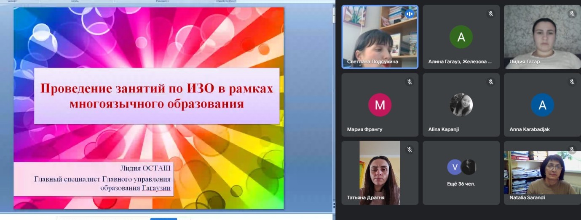The width and height of the screenshot is (581, 220).
Task: Click the green A avatar of Алина Гагауз
Action: [x=461, y=37]
